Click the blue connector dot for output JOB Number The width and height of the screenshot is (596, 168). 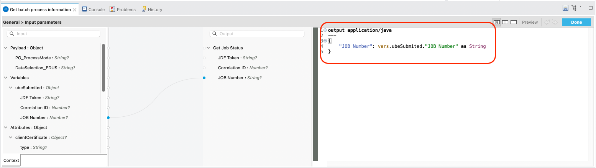click(204, 78)
